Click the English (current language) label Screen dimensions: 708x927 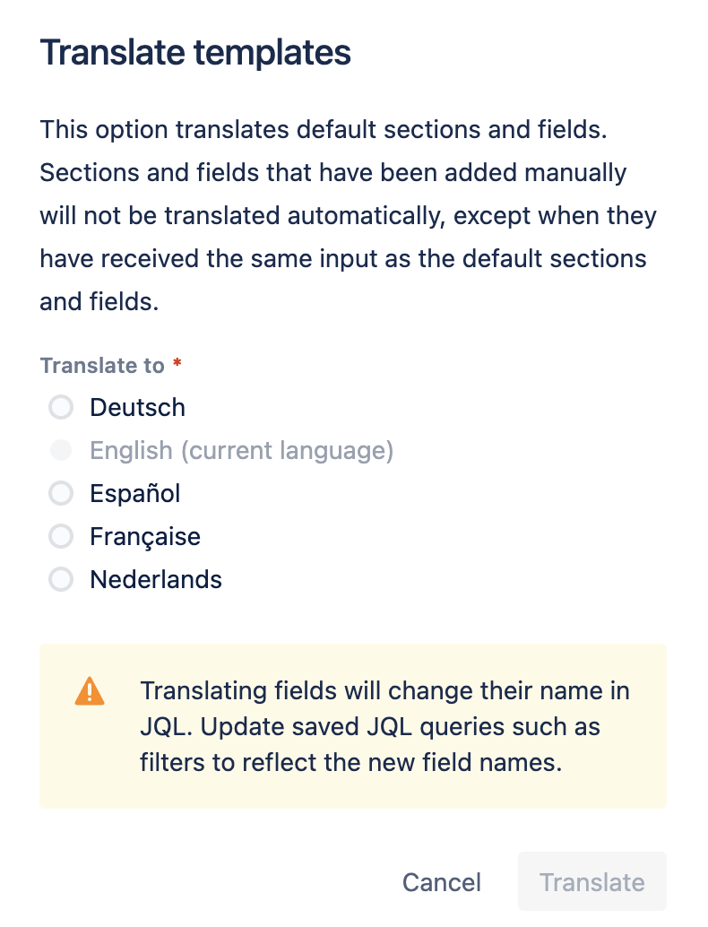[x=242, y=450]
